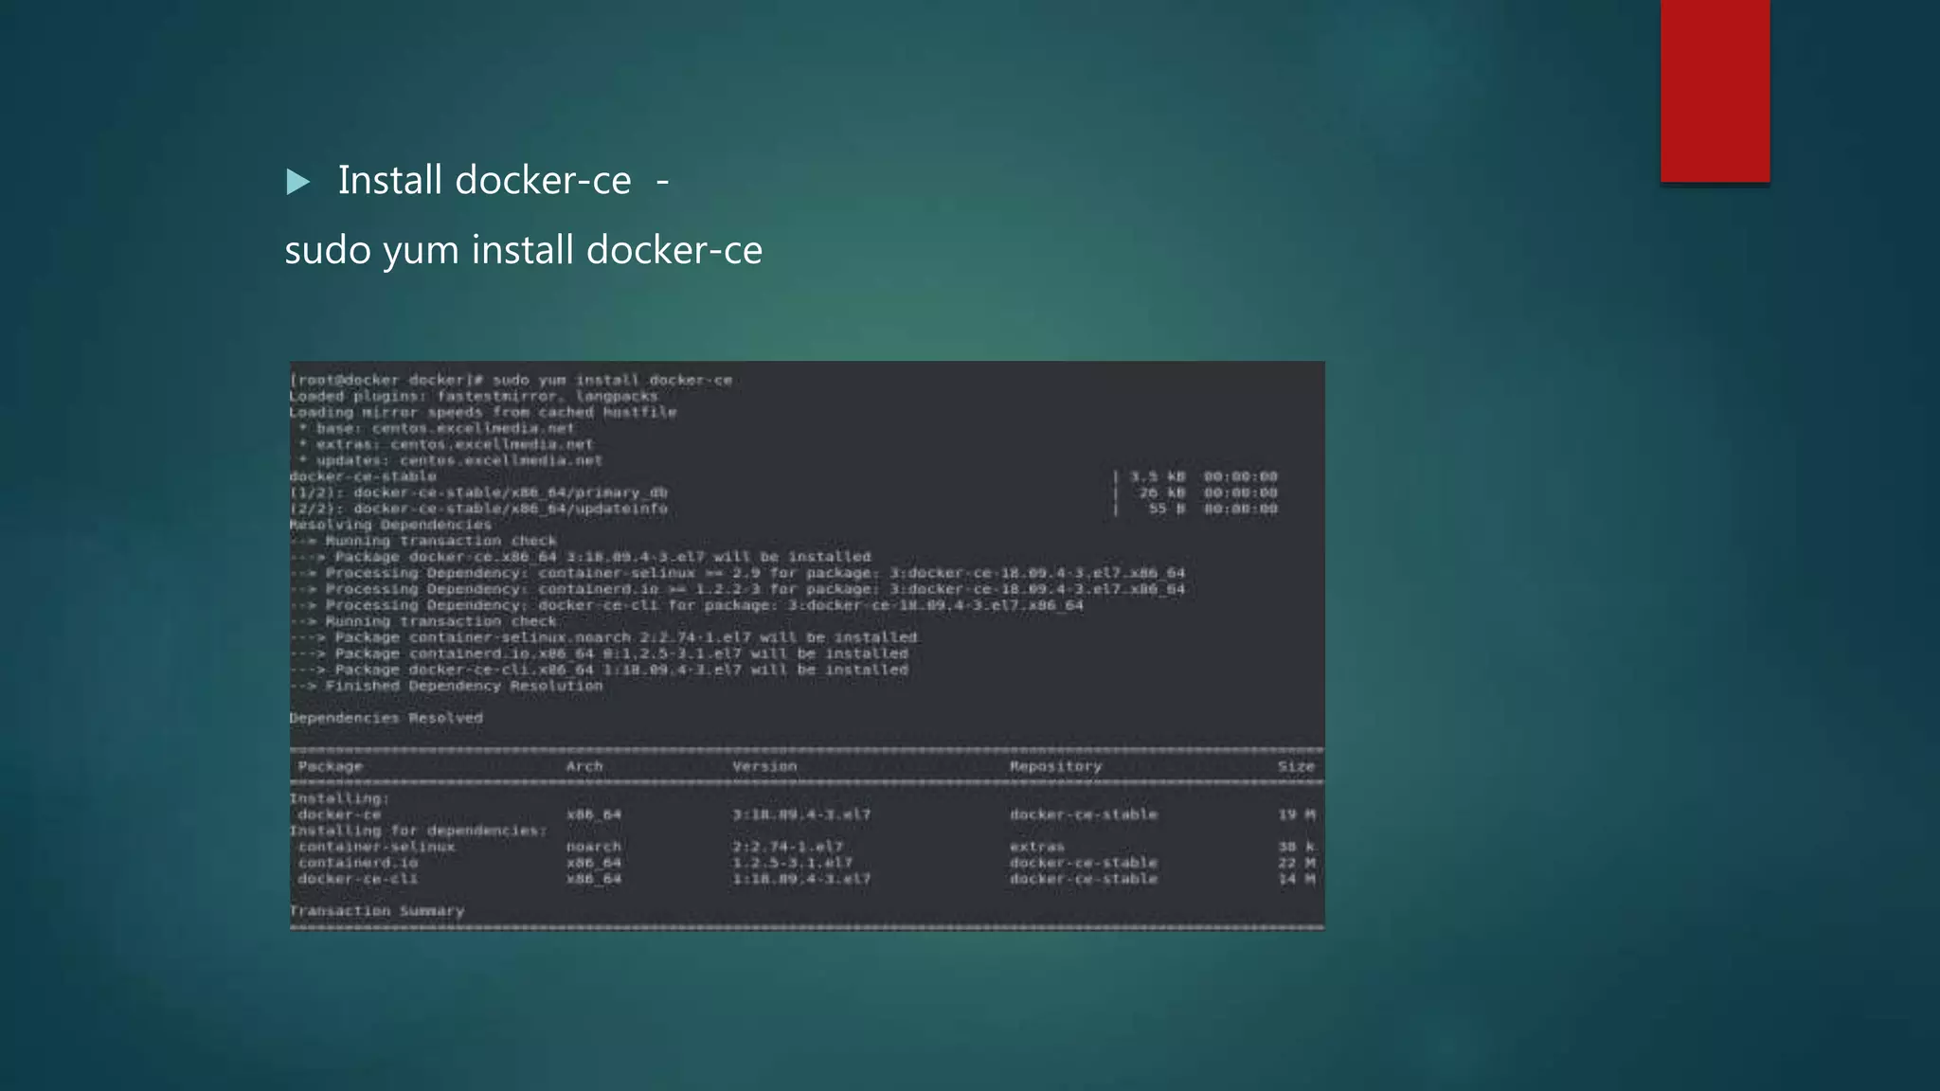The image size is (1940, 1091).
Task: Click the "22 M" size cell
Action: click(1296, 863)
